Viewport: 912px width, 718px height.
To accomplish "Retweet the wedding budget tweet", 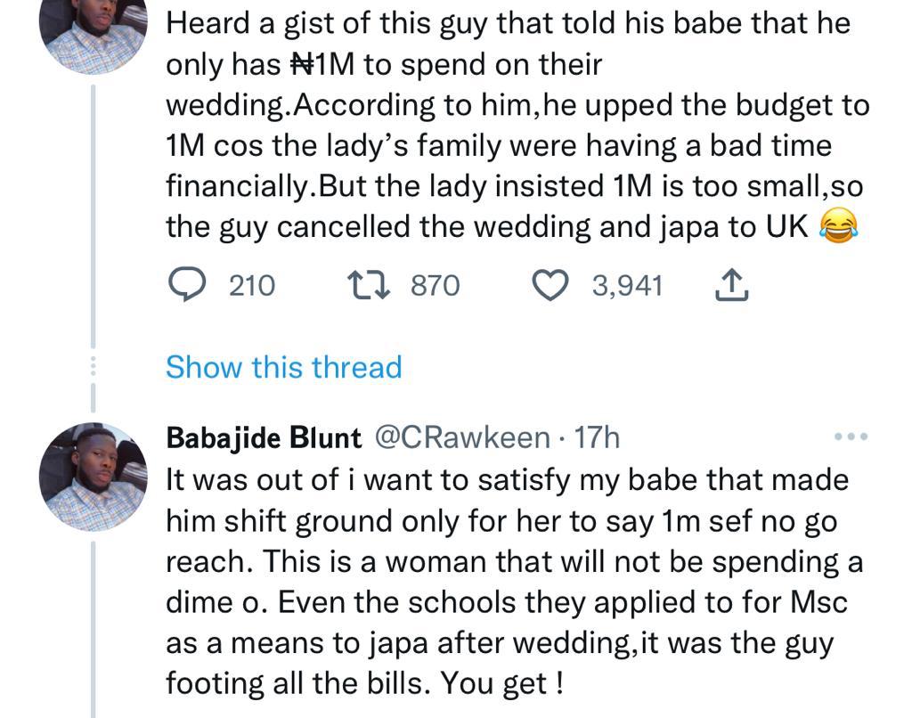I will [366, 285].
